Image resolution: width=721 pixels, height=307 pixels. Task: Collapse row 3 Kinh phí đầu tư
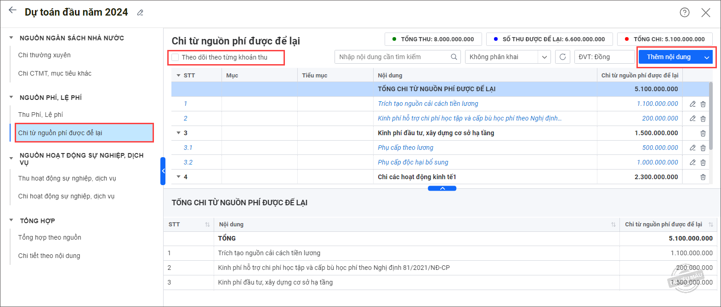tap(179, 133)
